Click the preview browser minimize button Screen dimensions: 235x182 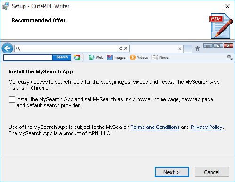(208, 46)
